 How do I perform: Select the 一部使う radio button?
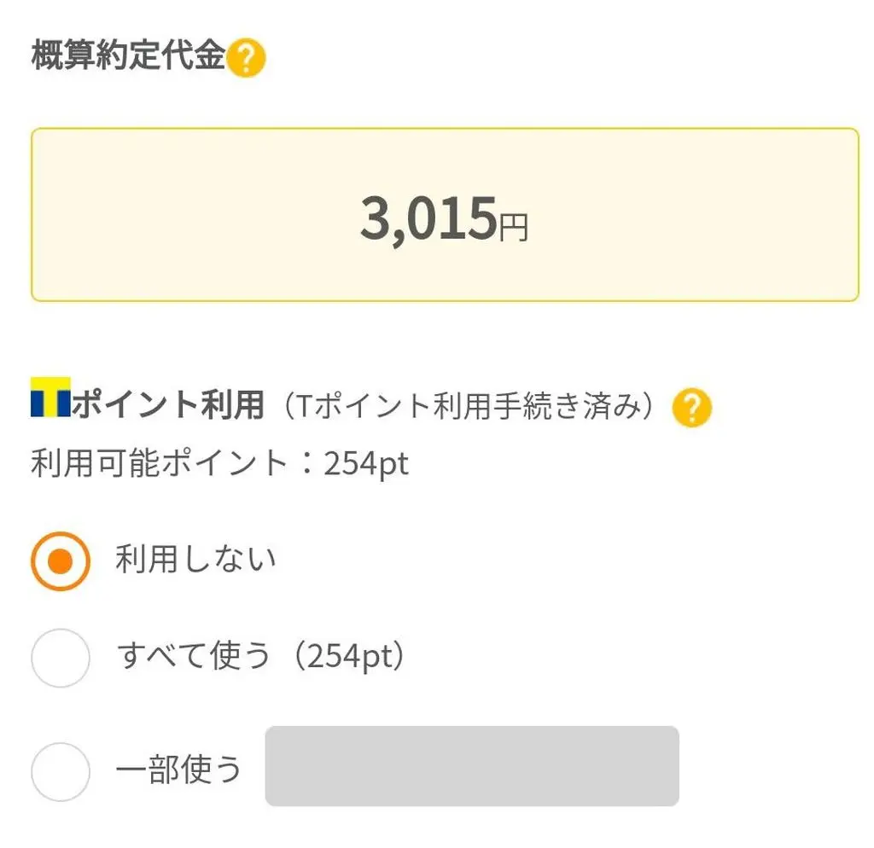coord(61,772)
